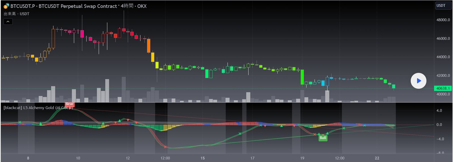The height and width of the screenshot is (162, 453).
Task: Click the OKX exchange name in title
Action: tap(142, 6)
